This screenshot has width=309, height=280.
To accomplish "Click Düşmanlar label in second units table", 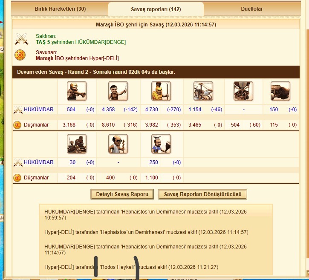I will tap(36, 178).
